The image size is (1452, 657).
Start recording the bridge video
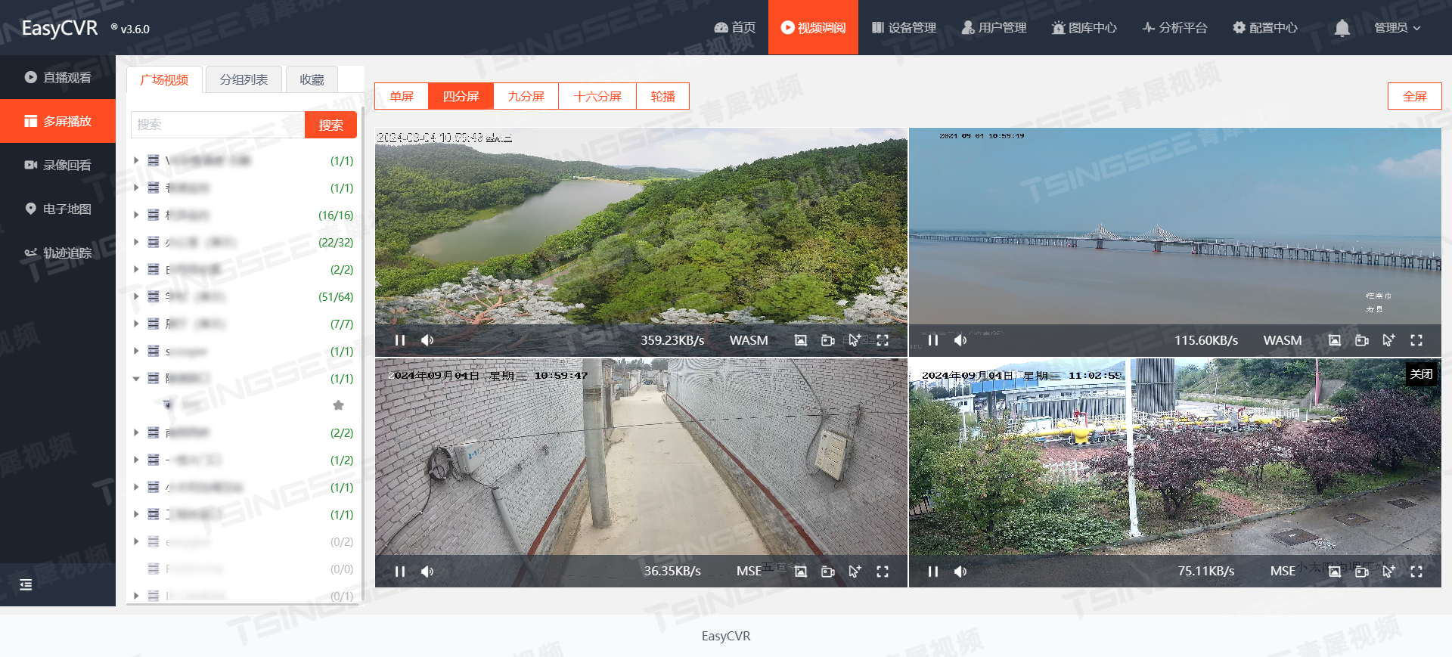click(1362, 340)
